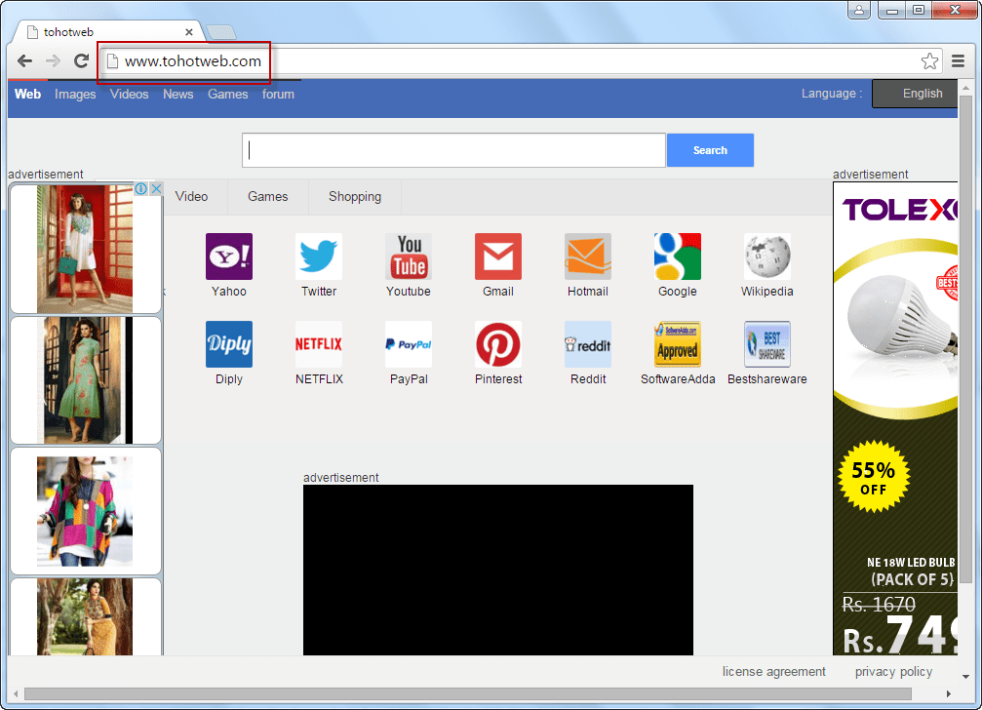The image size is (982, 710).
Task: Open the Yahoo shortcut icon
Action: (228, 256)
